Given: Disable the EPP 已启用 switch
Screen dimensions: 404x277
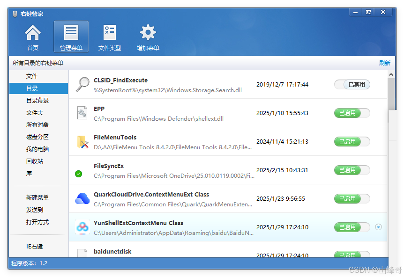Looking at the screenshot, I should [x=352, y=113].
